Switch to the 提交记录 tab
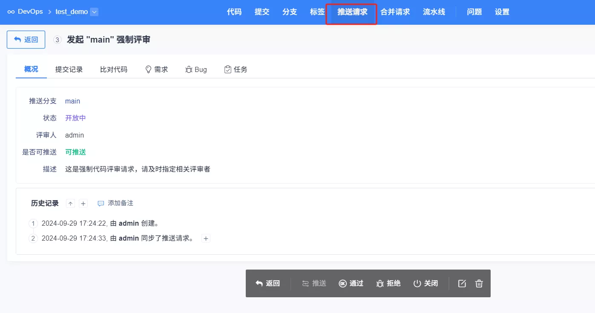Viewport: 595px width, 313px height. 69,69
